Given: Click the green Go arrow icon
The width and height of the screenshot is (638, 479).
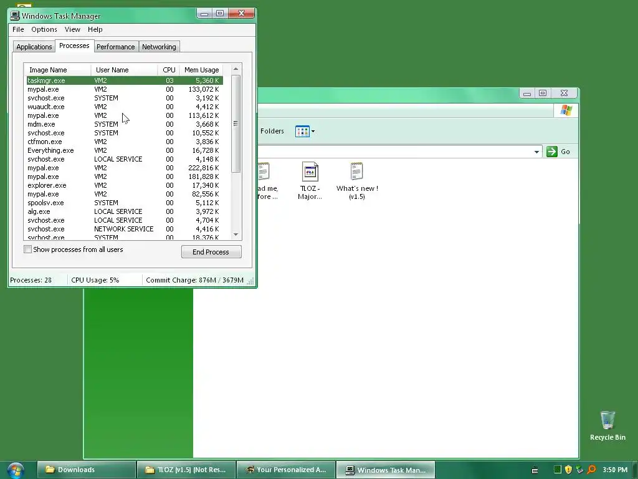Looking at the screenshot, I should click(x=552, y=152).
